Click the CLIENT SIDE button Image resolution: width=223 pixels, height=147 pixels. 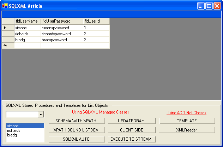pyautogui.click(x=132, y=130)
